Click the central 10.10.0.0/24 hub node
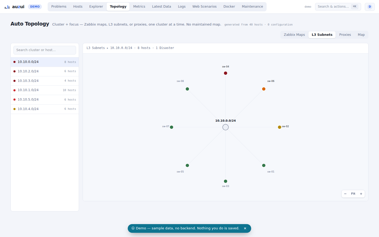 tap(226, 127)
